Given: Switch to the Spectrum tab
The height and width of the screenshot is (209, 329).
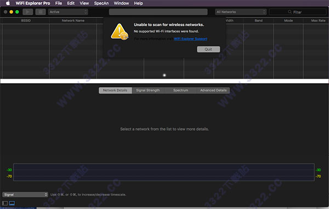Looking at the screenshot, I should pyautogui.click(x=180, y=90).
